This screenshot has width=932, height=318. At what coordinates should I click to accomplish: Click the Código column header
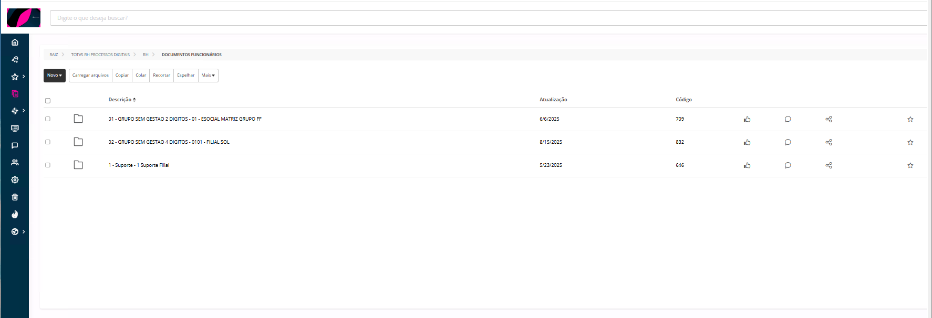(684, 100)
